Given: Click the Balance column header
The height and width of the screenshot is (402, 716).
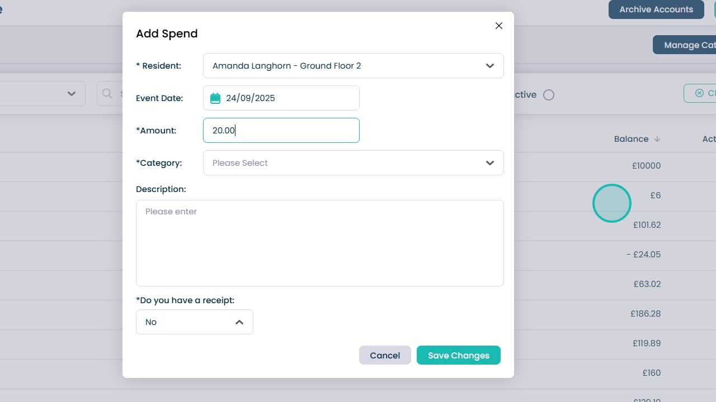Looking at the screenshot, I should point(631,139).
